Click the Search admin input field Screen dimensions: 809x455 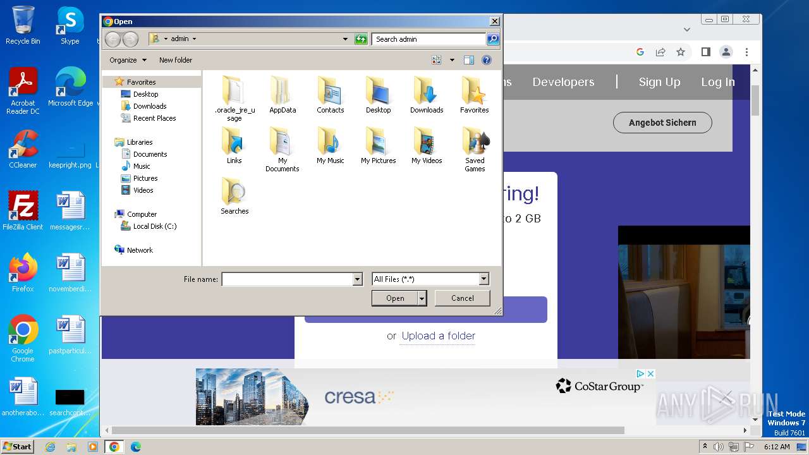point(429,39)
